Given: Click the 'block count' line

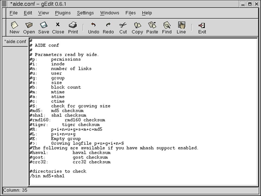Looking at the screenshot, I should [55, 87].
